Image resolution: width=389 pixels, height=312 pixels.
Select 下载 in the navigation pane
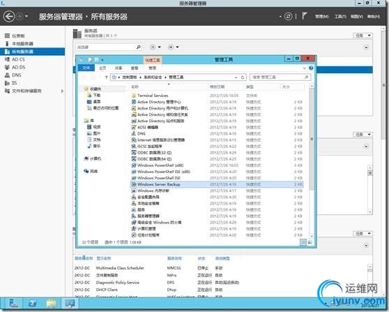click(x=94, y=96)
